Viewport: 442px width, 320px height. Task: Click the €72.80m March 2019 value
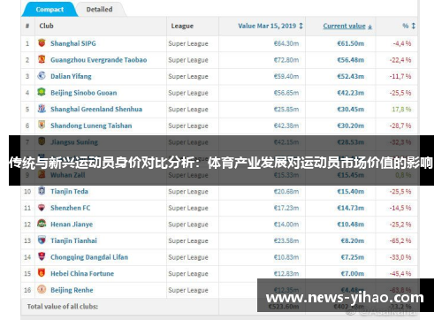tap(286, 60)
